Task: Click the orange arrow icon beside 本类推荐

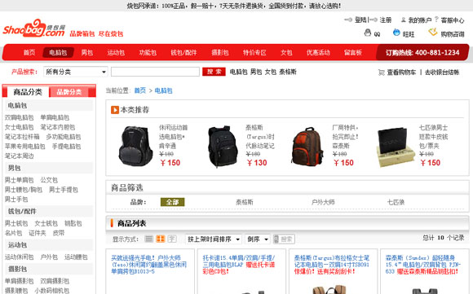Action: coord(115,110)
